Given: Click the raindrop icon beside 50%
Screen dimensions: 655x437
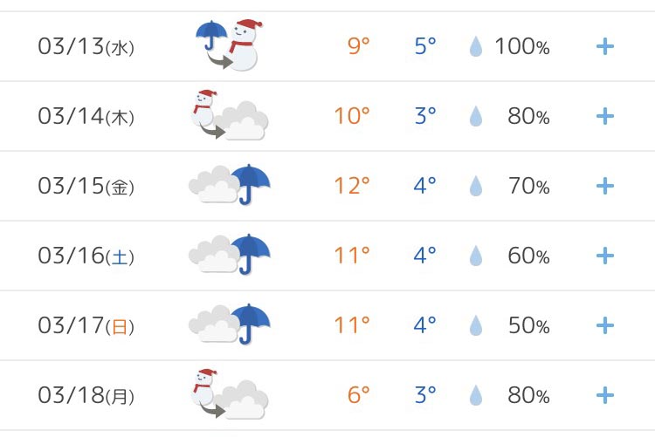Looking at the screenshot, I should (x=476, y=325).
